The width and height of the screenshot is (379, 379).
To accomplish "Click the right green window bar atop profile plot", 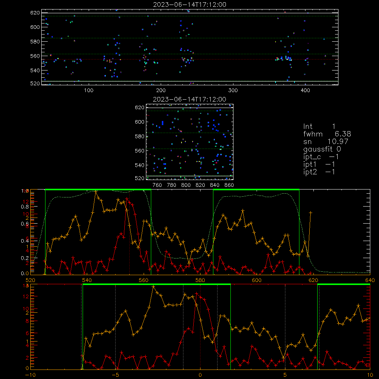I will [x=256, y=190].
